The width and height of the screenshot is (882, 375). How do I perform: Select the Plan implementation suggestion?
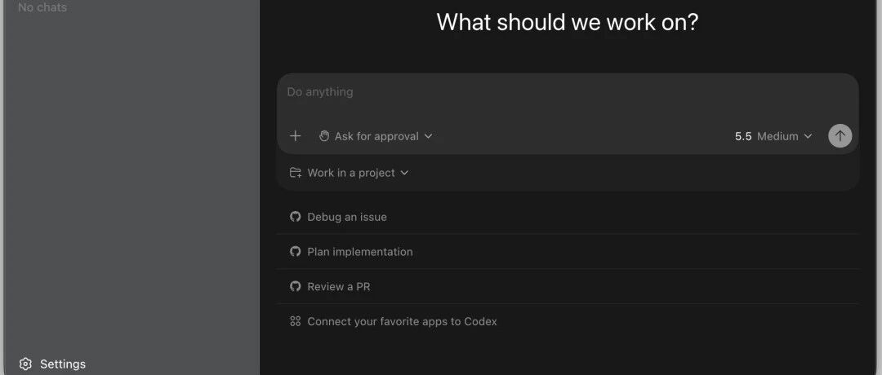568,252
